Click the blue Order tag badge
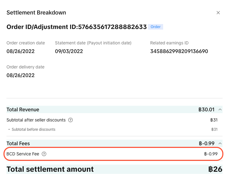Viewport: 229px width, 189px height. (x=155, y=27)
